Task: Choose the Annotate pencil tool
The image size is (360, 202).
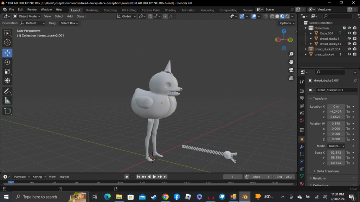Action: pos(7,91)
